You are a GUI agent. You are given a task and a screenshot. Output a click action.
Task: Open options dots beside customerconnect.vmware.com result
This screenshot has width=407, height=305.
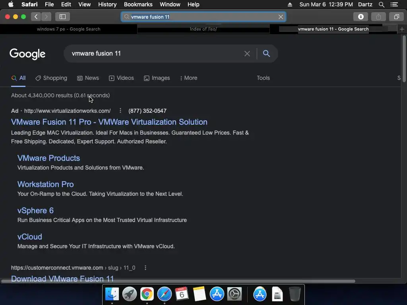click(145, 268)
